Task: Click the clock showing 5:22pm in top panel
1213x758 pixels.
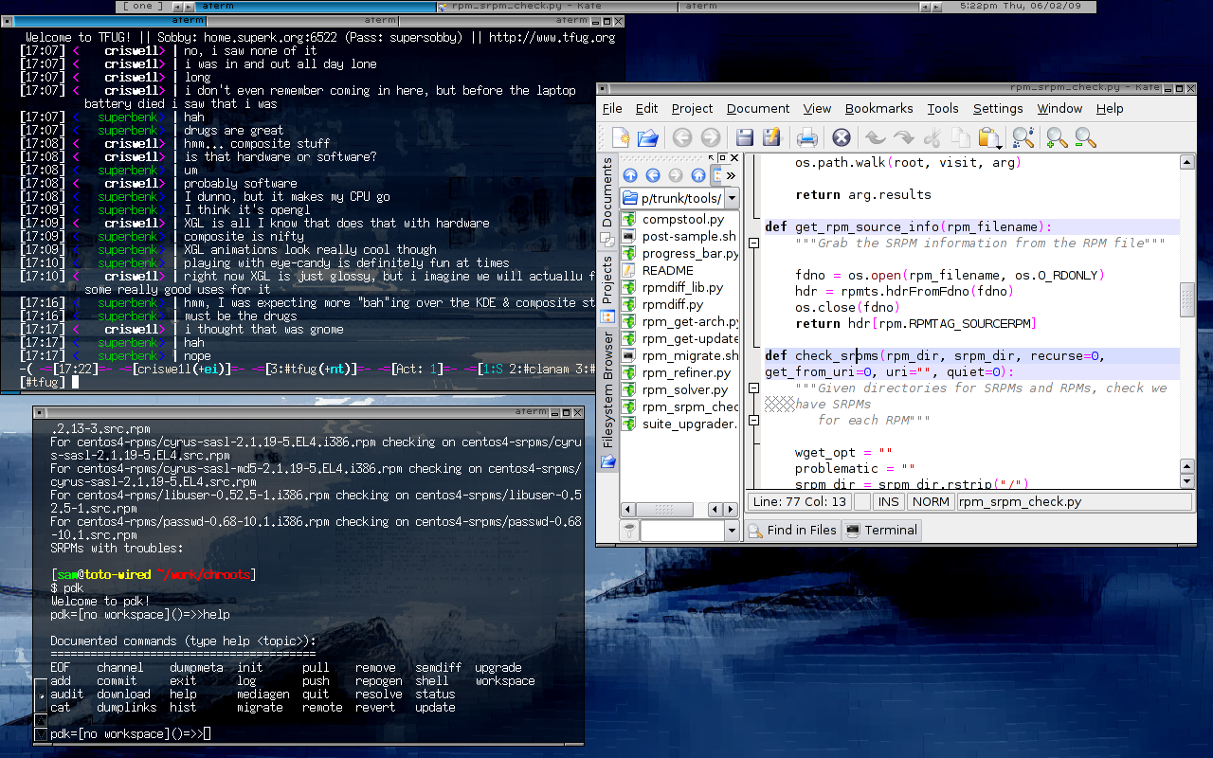Action: click(x=1020, y=6)
